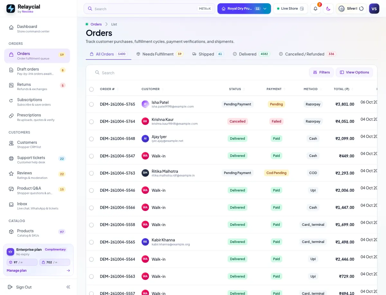386x295 pixels.
Task: Click Orders breadcrumb link
Action: [96, 24]
